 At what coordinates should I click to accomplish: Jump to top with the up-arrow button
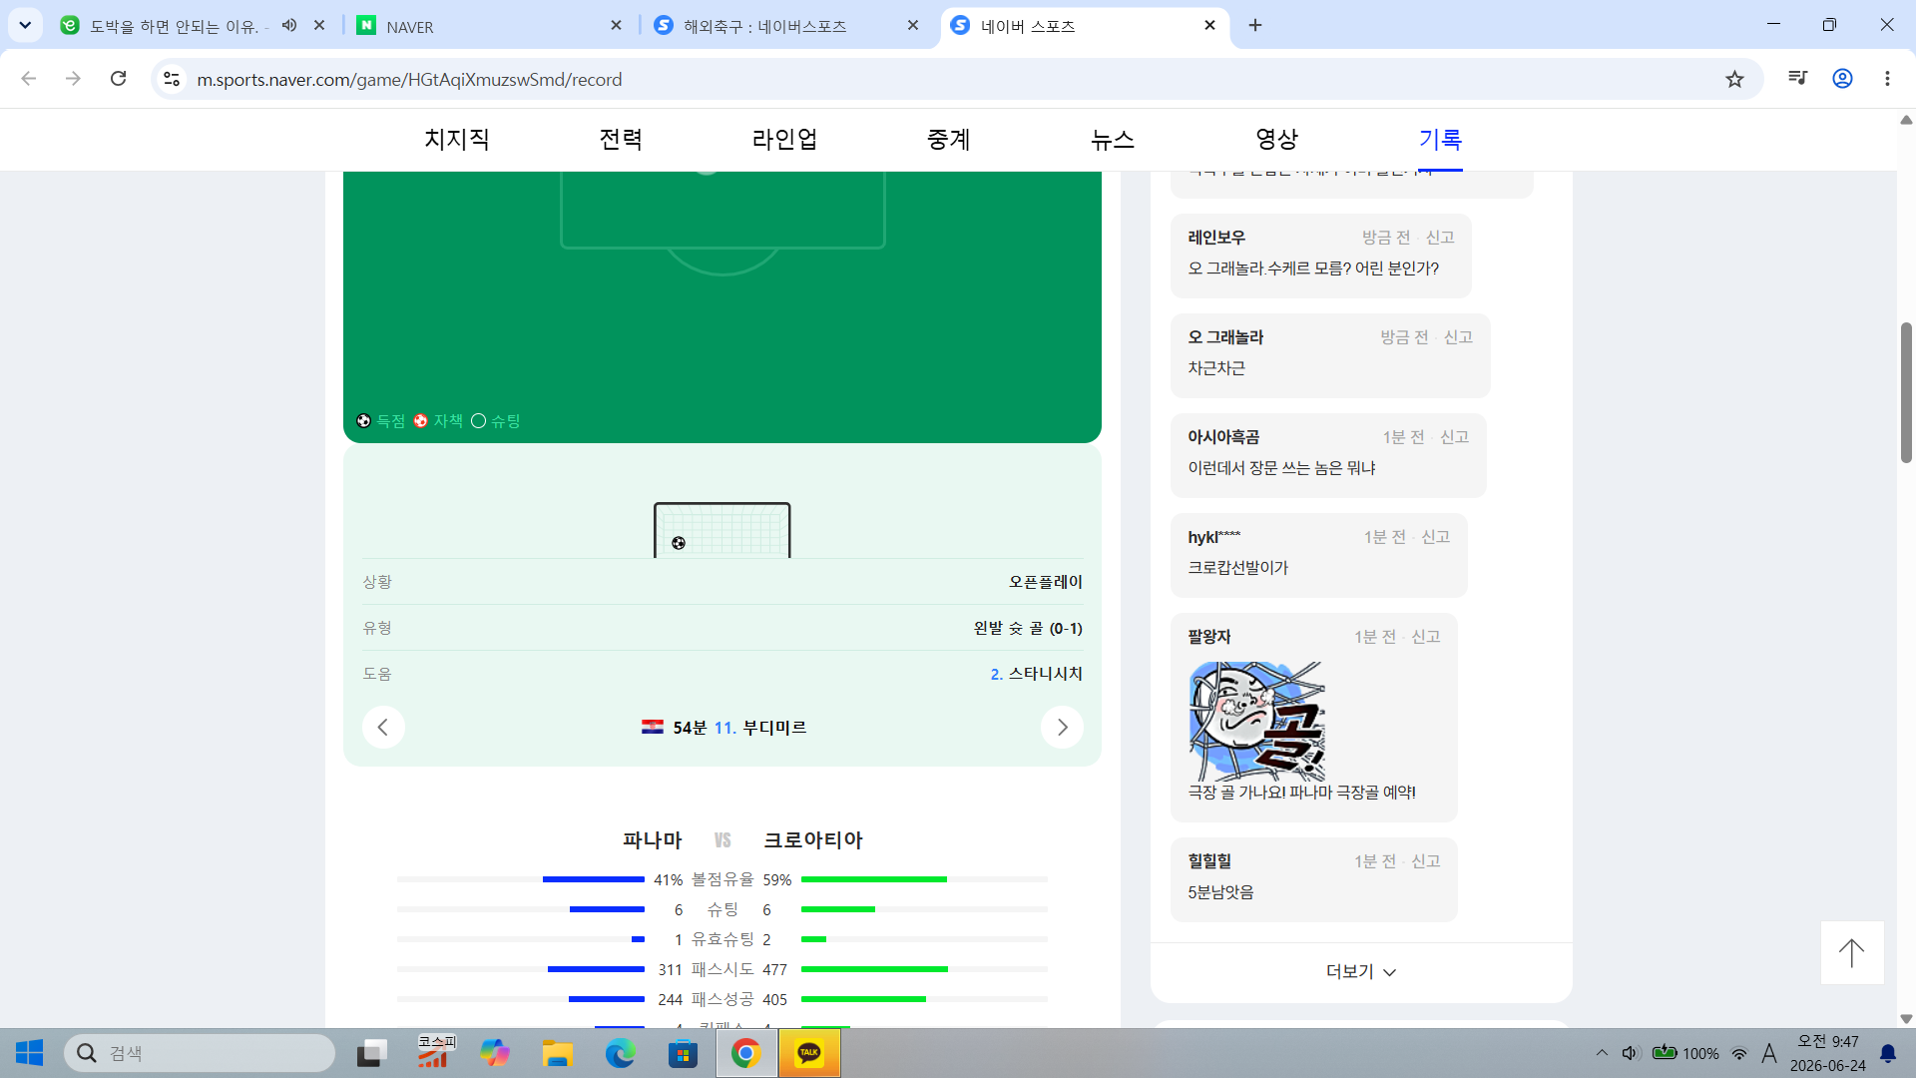[x=1852, y=952]
